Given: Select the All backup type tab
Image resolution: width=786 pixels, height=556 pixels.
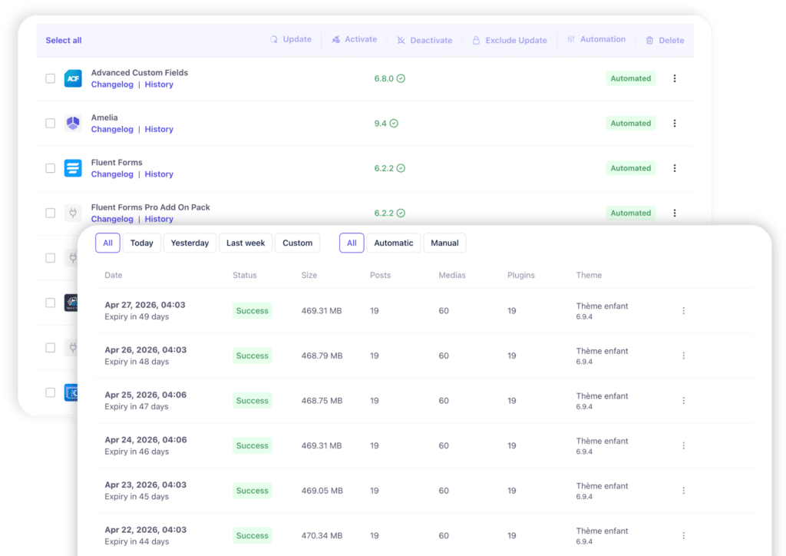Looking at the screenshot, I should coord(352,243).
